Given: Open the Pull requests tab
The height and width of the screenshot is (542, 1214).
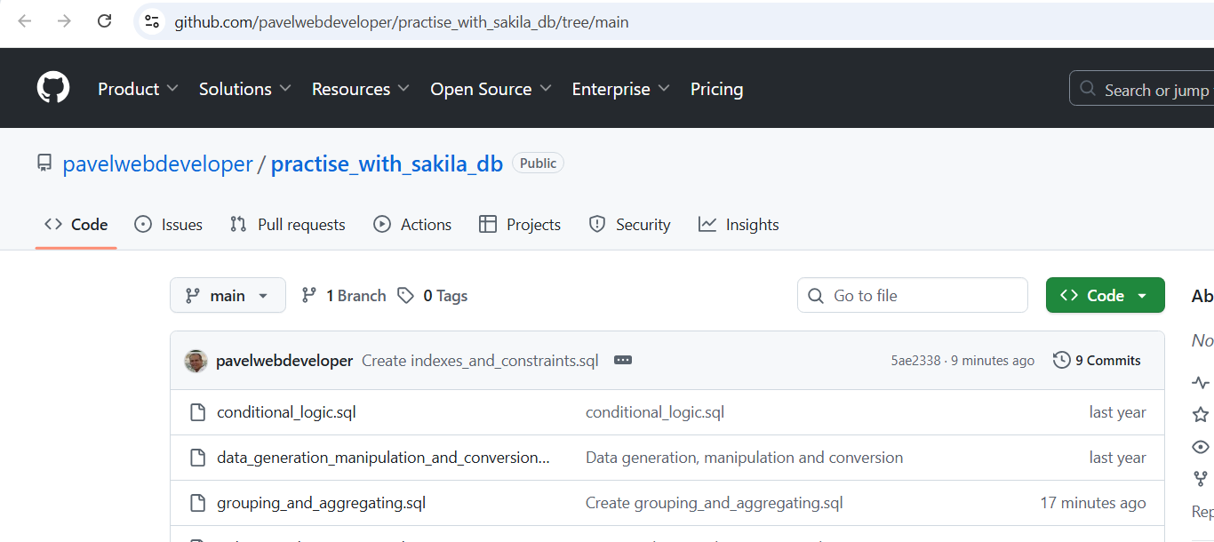Looking at the screenshot, I should [x=287, y=225].
